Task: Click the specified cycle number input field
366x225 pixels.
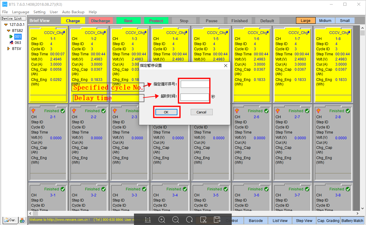Action: [x=195, y=84]
